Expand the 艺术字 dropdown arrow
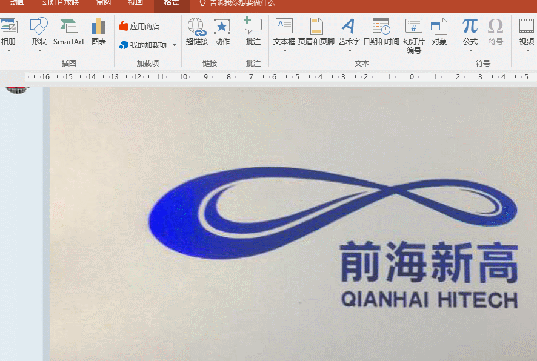This screenshot has width=537, height=361. 350,51
